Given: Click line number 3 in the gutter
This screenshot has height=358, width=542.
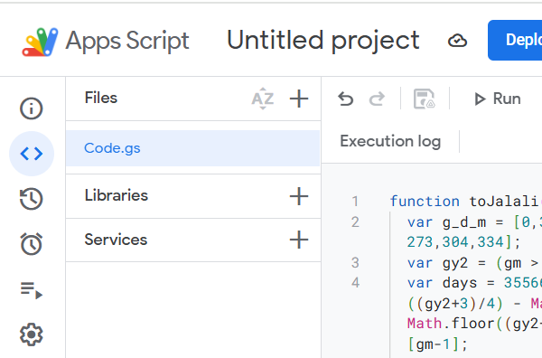Looking at the screenshot, I should click(x=355, y=262).
